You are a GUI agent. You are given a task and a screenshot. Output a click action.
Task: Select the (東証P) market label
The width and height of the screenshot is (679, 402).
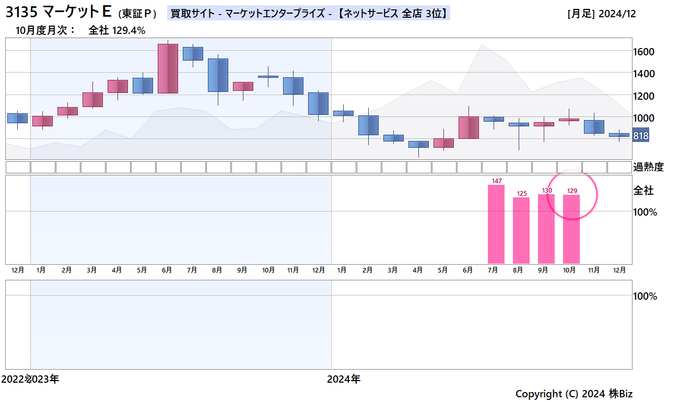click(x=137, y=14)
